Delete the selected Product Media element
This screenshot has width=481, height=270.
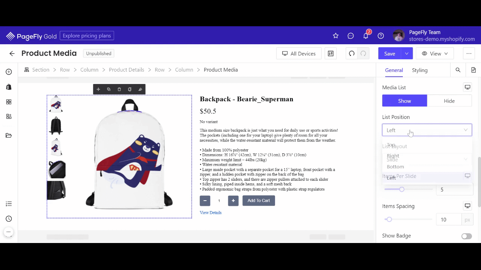point(119,89)
